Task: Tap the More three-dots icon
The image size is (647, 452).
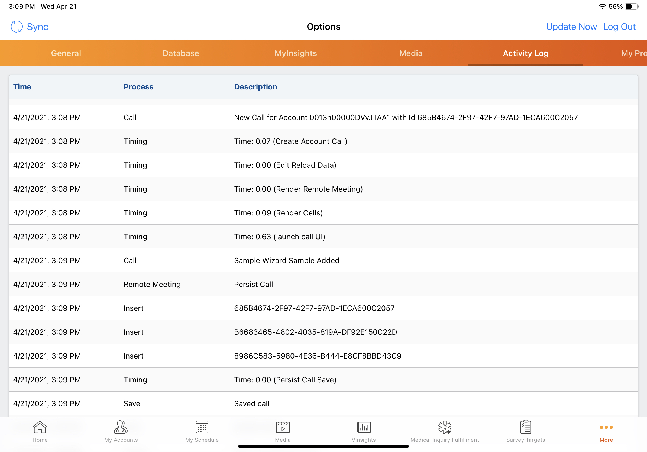Action: tap(606, 428)
